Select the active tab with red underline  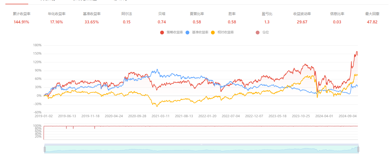[17, 2]
